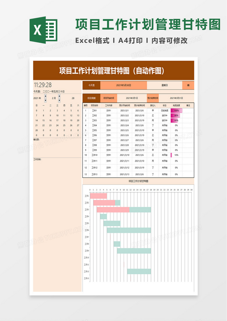The width and height of the screenshot is (227, 321).
Task: Click the green Excel logo icon
Action: click(44, 30)
